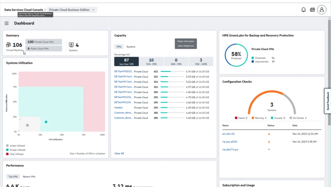Click the Virtual Machines icon in Summary
Viewport: 331px width, 187px height.
click(x=8, y=45)
